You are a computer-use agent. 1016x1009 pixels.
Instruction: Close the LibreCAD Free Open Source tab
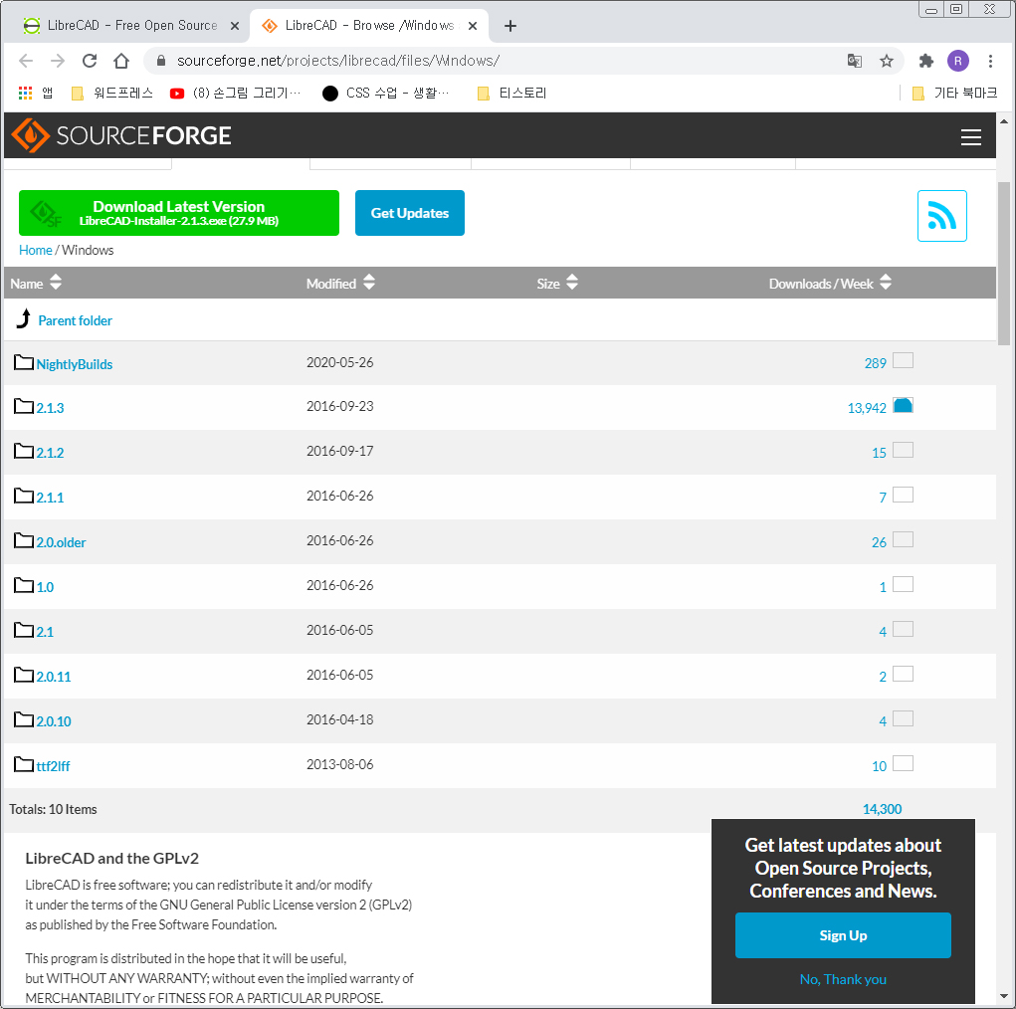[235, 26]
